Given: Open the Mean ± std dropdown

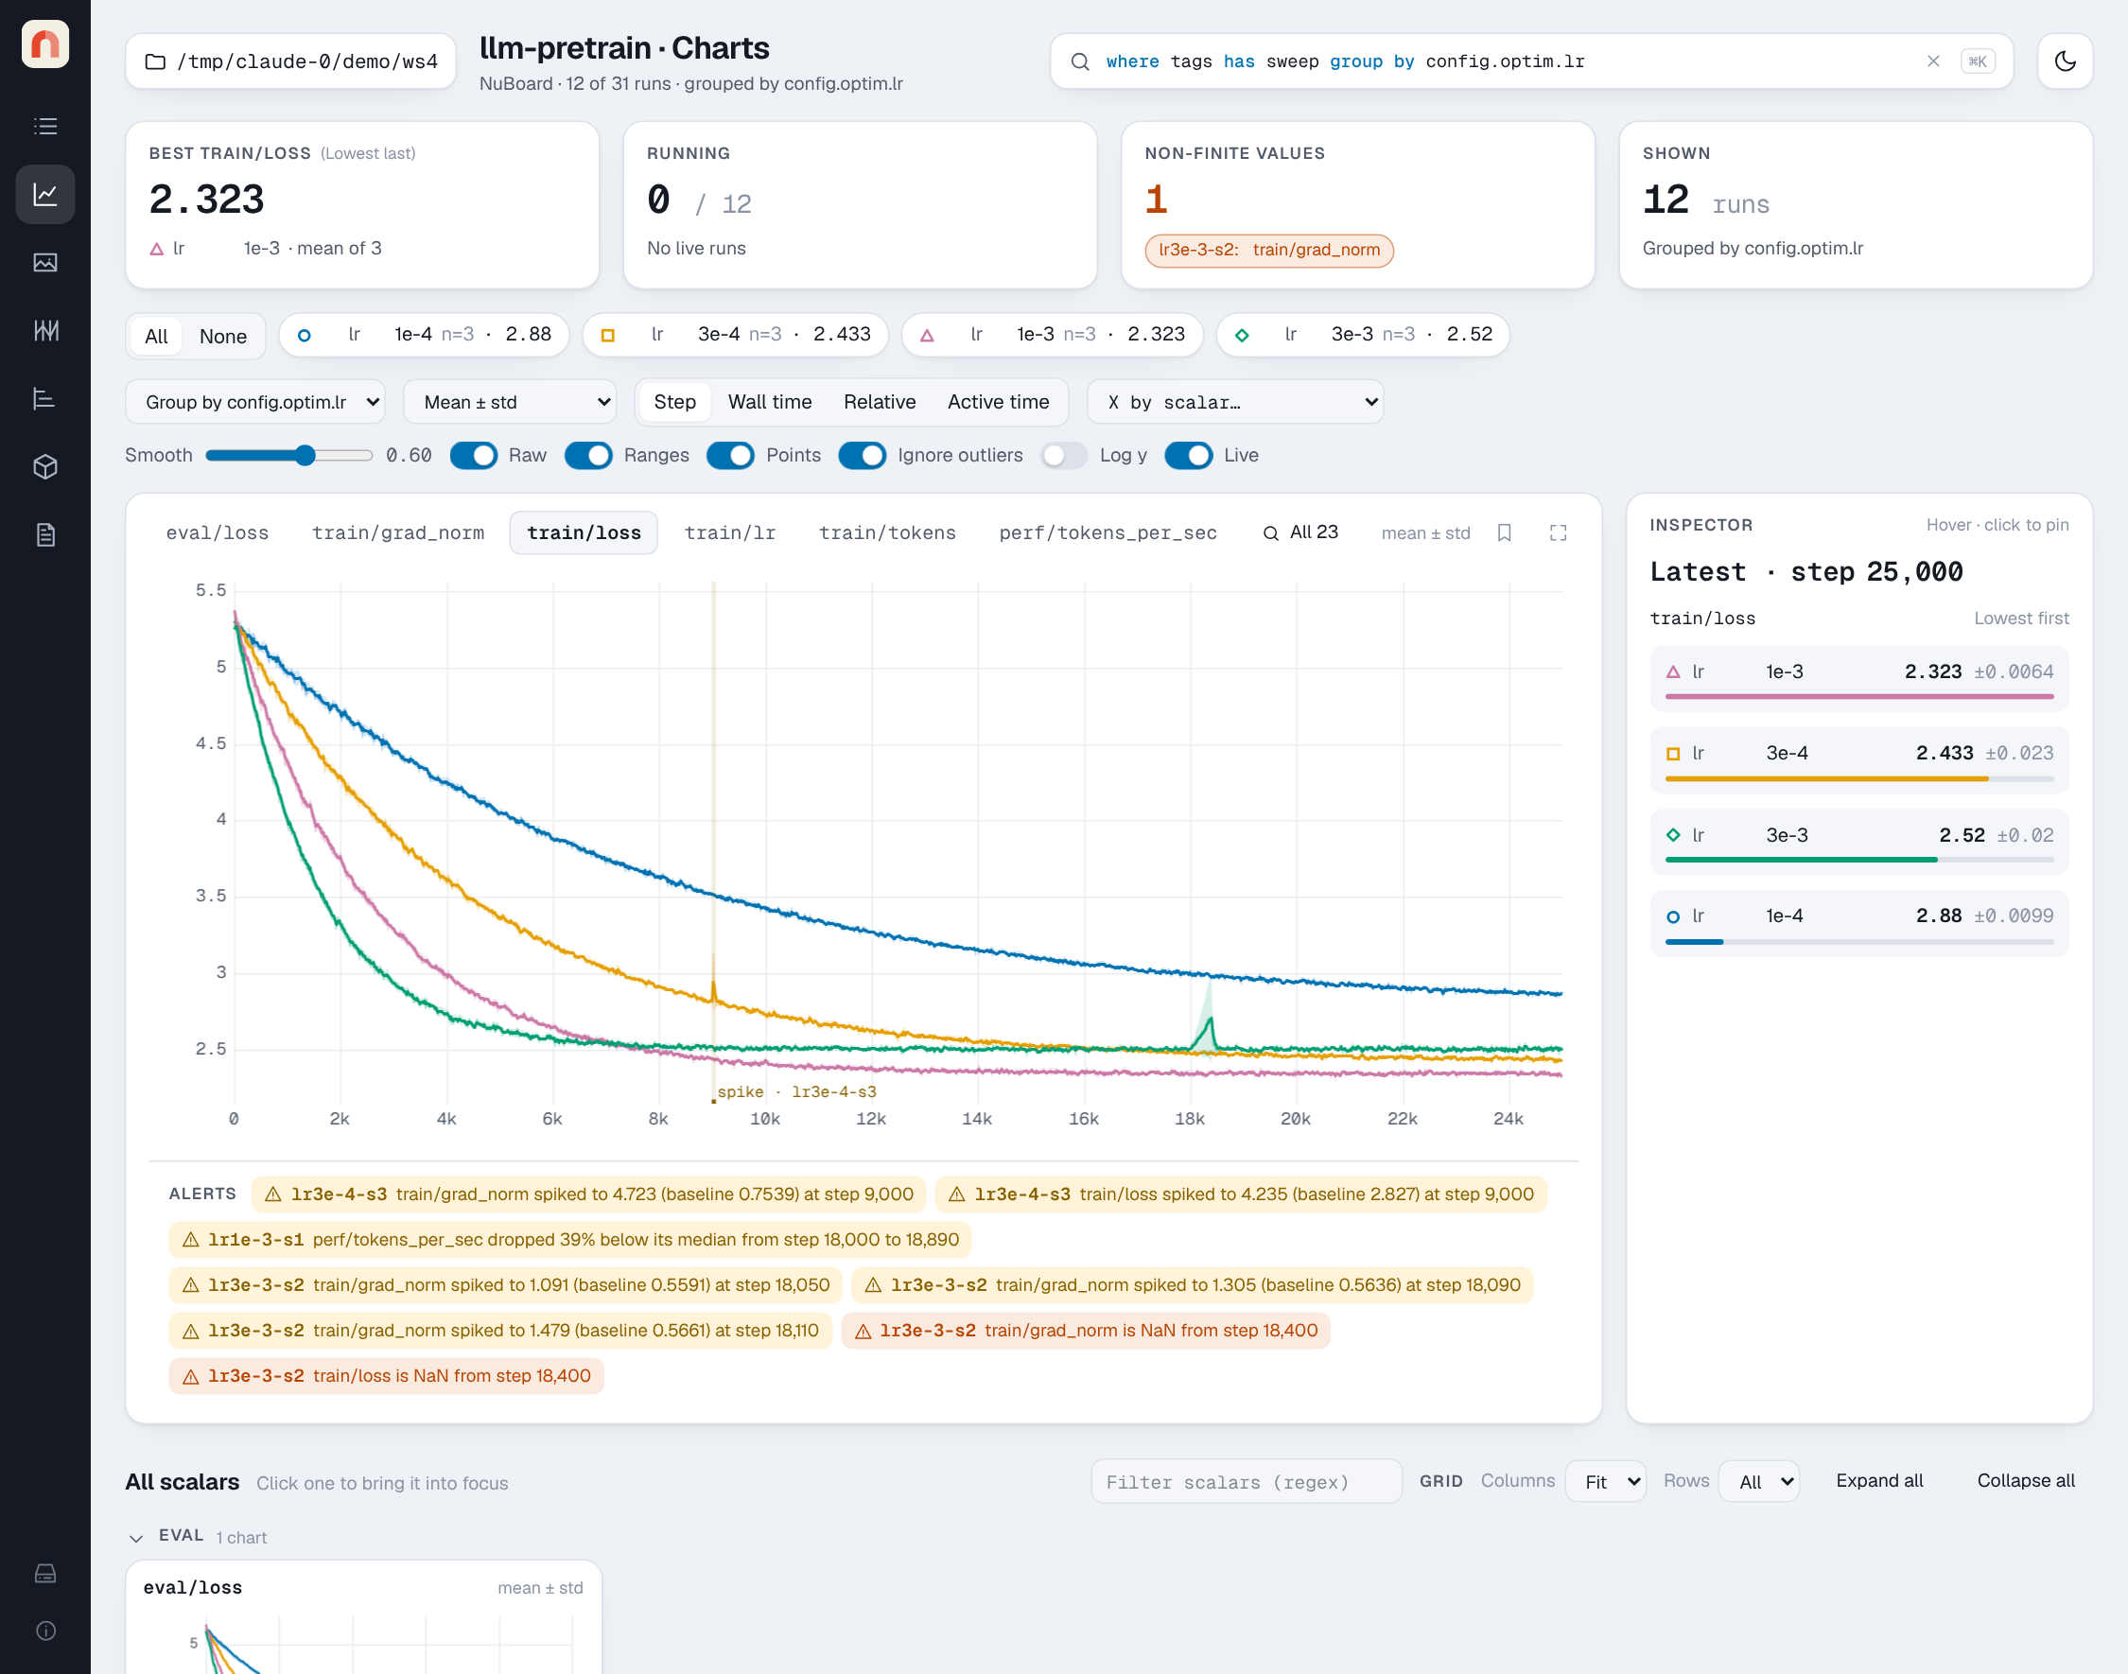Looking at the screenshot, I should pyautogui.click(x=510, y=402).
